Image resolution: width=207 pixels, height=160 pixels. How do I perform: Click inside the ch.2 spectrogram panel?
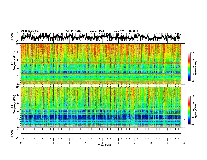tap(101, 107)
